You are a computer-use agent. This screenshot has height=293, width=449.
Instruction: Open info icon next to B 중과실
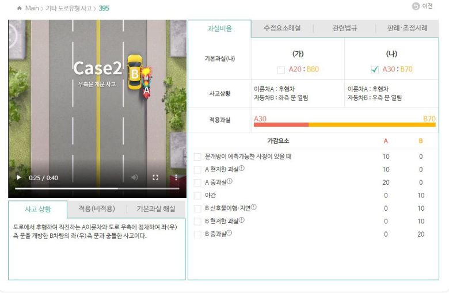229,233
